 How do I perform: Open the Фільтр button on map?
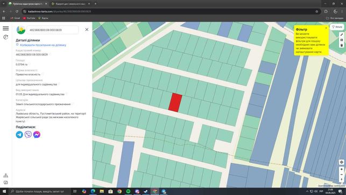pyautogui.click(x=337, y=27)
